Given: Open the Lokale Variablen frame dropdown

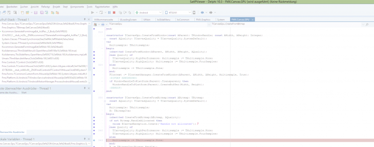Looking at the screenshot, I should click(89, 144).
